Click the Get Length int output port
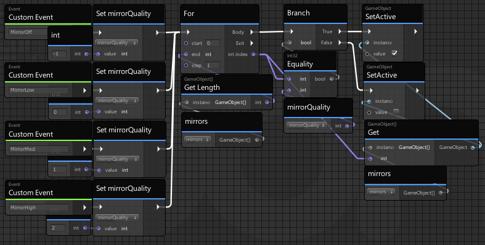The width and height of the screenshot is (485, 245). point(267,102)
